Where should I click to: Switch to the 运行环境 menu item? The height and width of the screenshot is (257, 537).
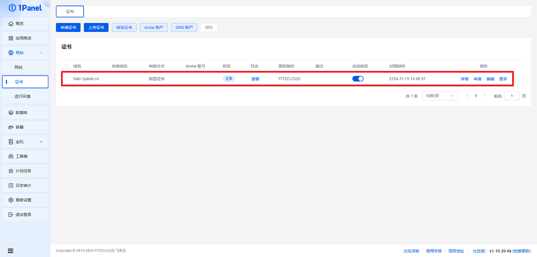click(x=25, y=96)
